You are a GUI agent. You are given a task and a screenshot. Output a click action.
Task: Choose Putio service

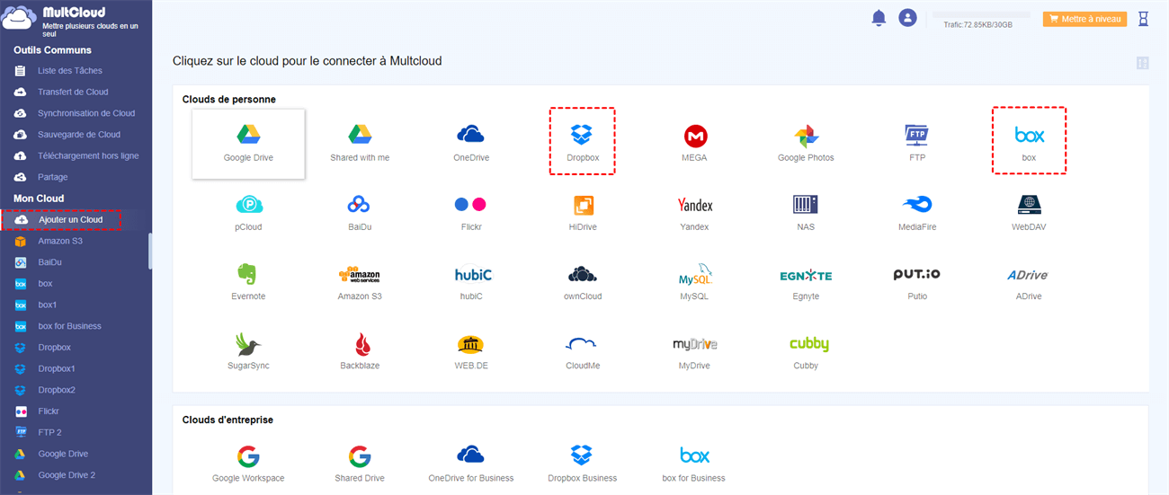click(917, 283)
